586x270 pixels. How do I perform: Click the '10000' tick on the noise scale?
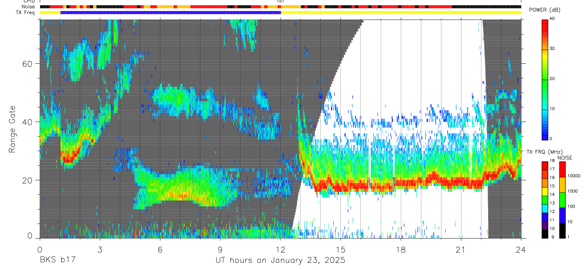pos(574,177)
